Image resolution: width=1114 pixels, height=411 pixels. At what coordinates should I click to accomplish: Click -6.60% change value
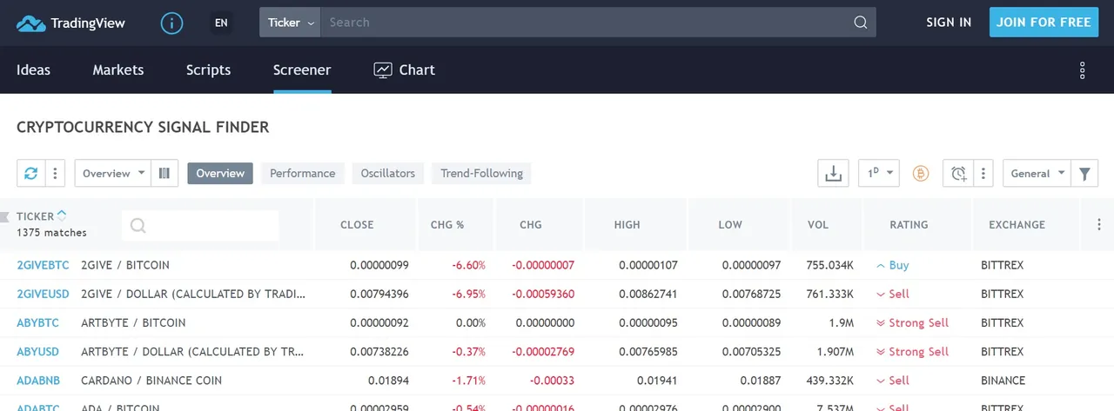pos(468,265)
